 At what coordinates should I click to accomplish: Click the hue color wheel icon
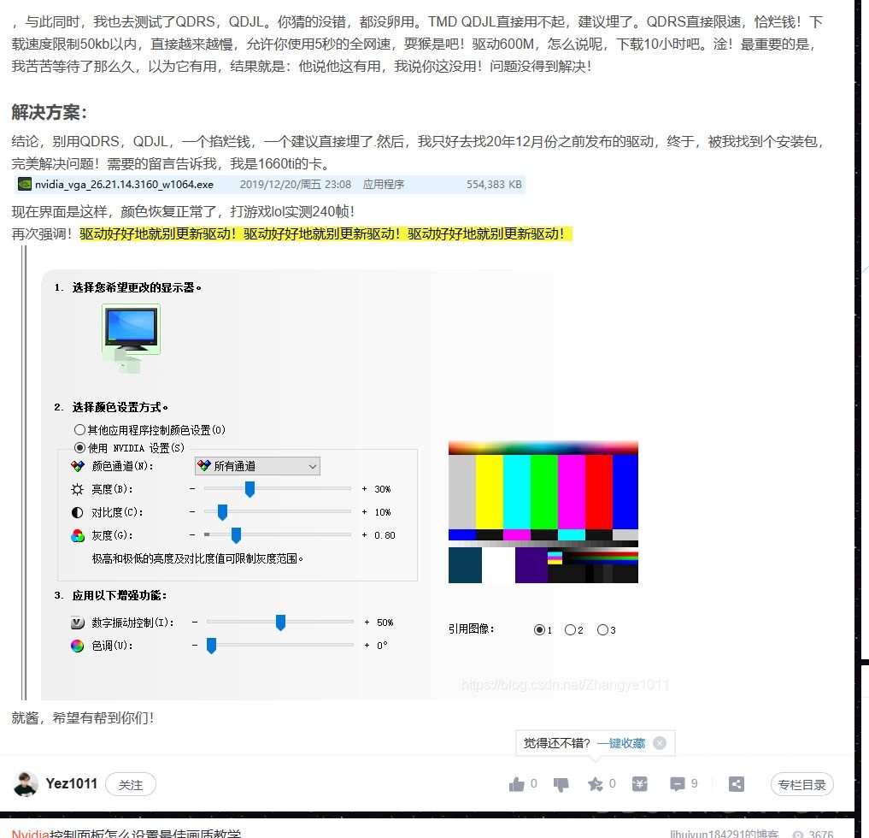[78, 646]
